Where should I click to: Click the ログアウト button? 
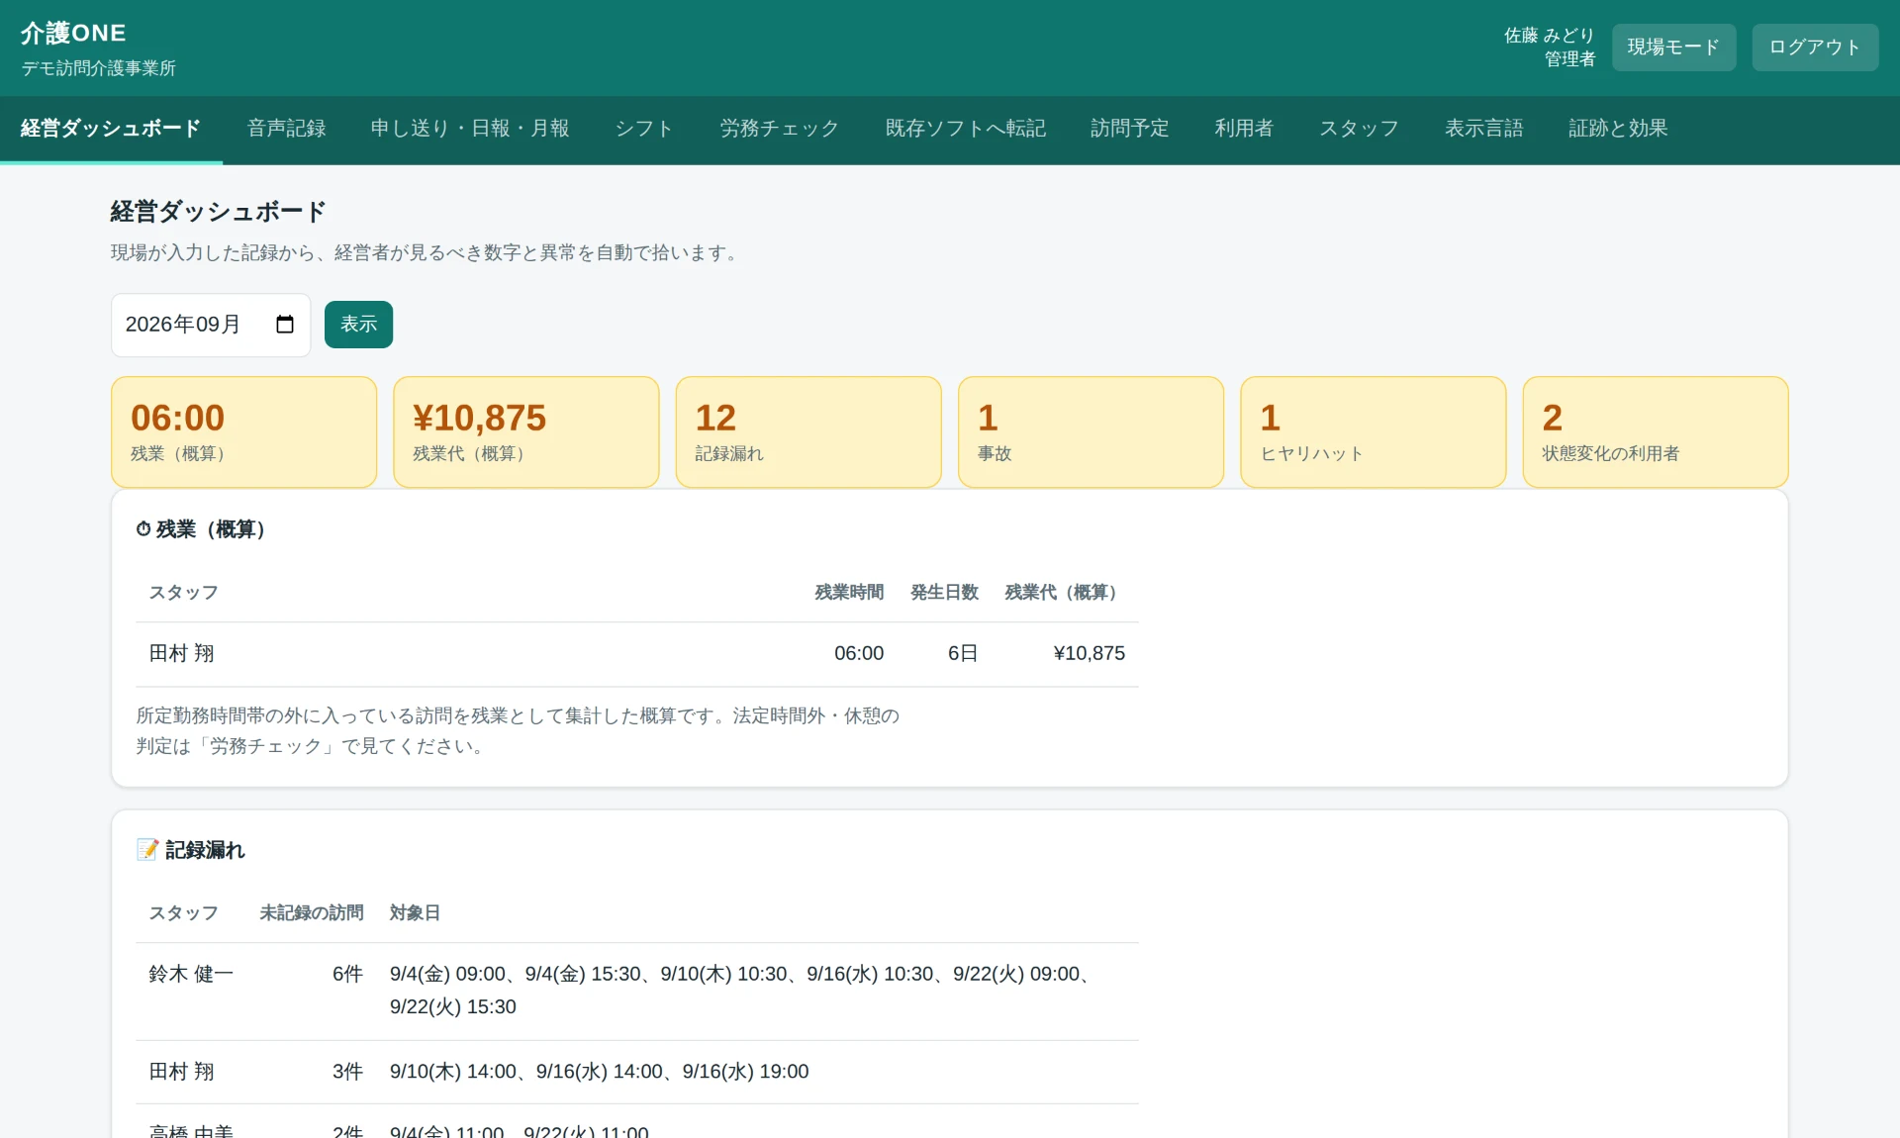pos(1815,47)
